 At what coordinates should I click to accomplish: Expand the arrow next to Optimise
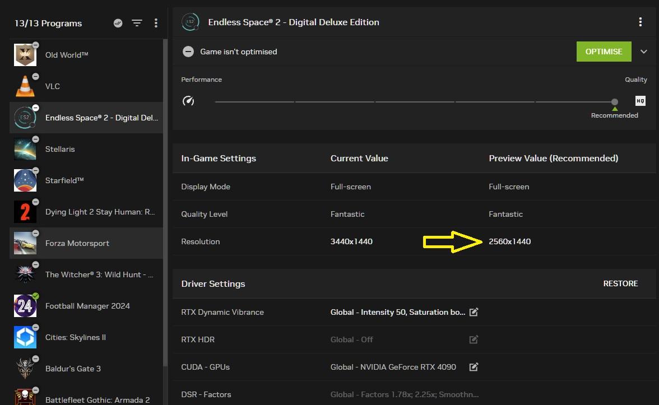643,52
